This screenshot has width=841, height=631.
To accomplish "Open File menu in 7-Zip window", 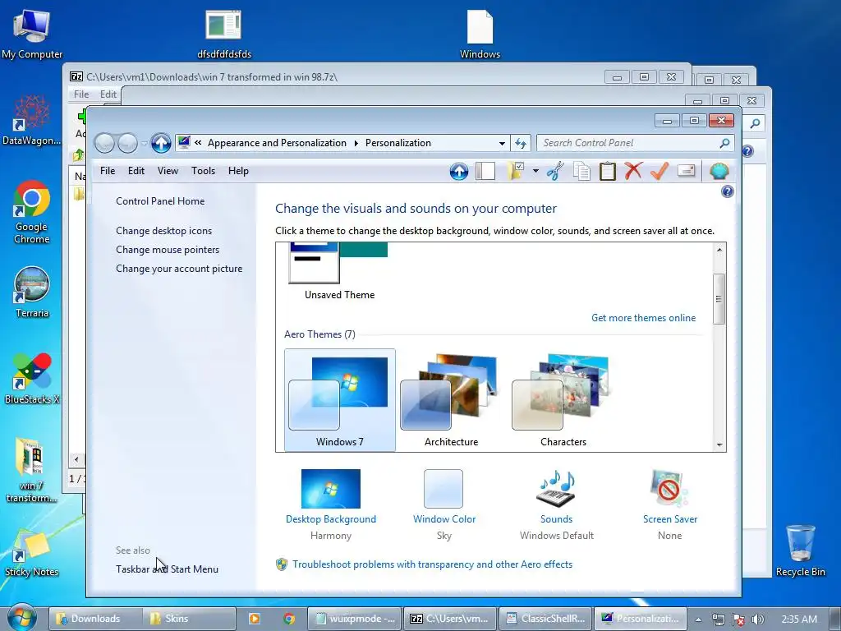I will 81,94.
